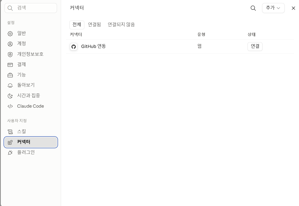Screen dimensions: 299x206
Task: Open the 계정 settings section
Action: point(31,44)
